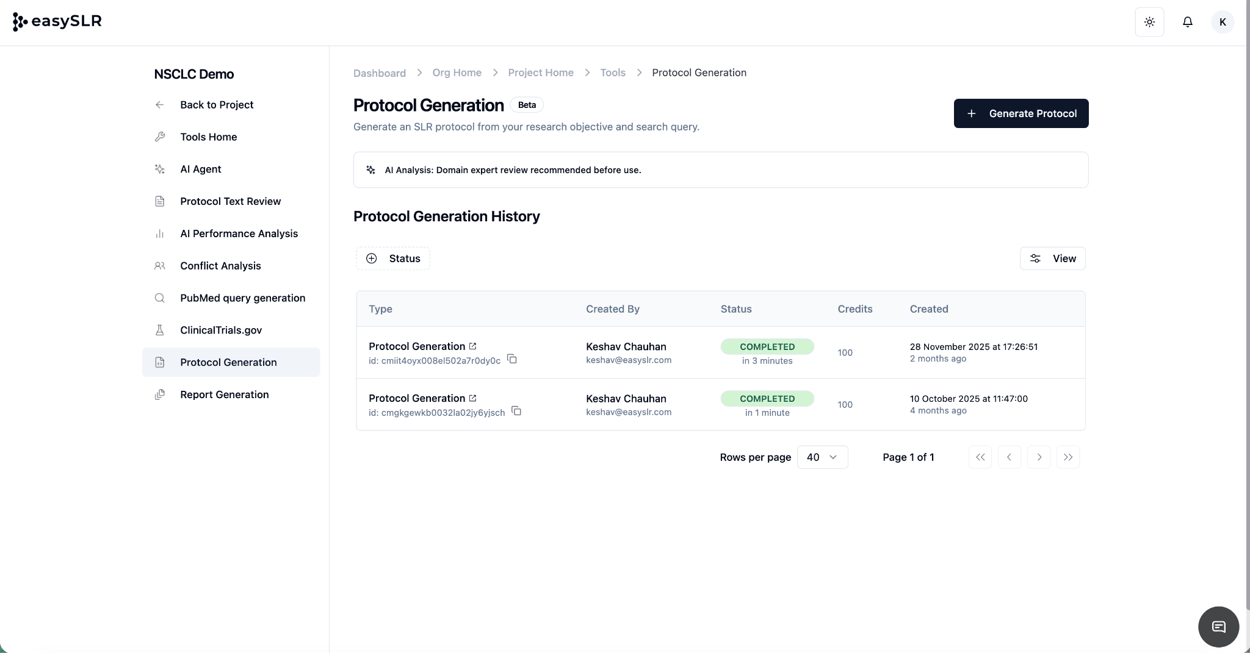Navigate to Project Home breadcrumb

(540, 73)
